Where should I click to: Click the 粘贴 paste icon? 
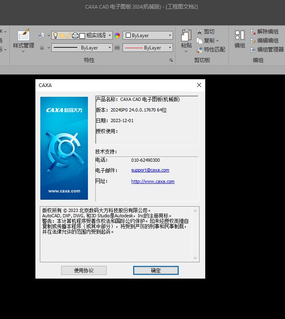click(186, 35)
